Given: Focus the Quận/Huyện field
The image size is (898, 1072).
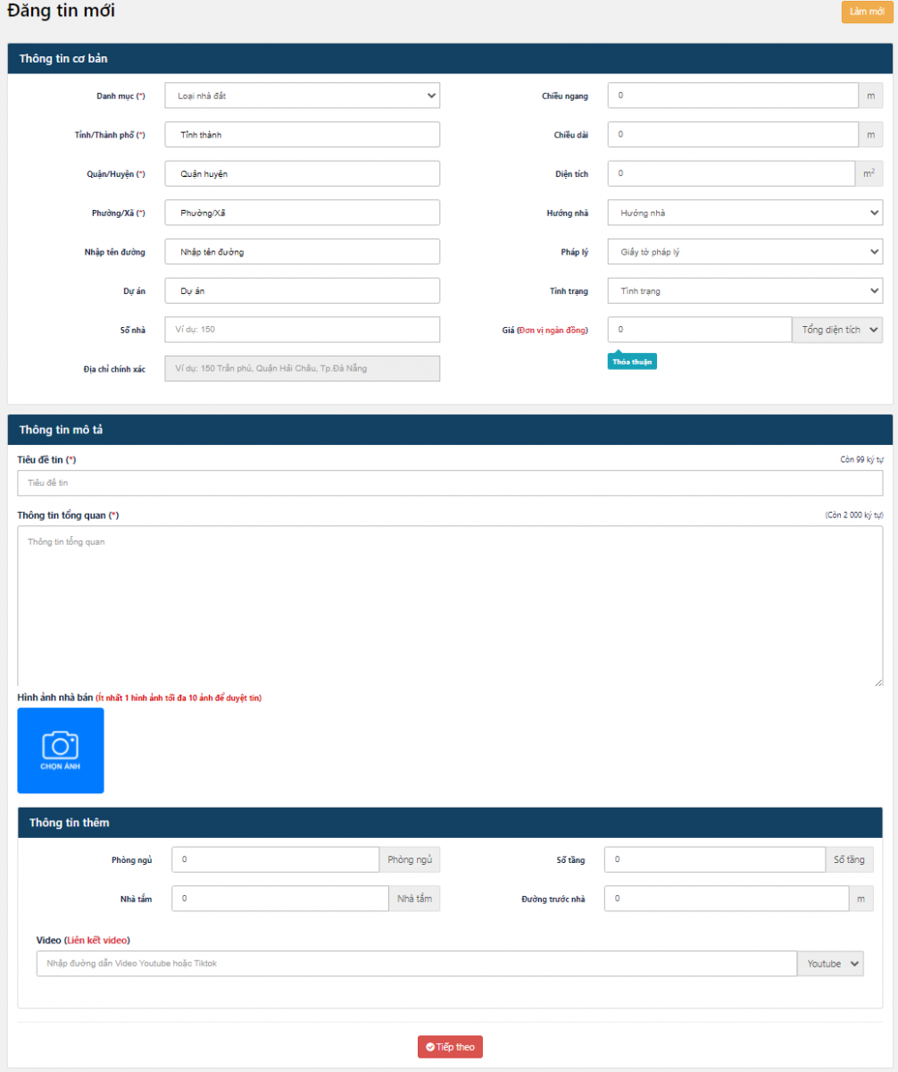Looking at the screenshot, I should (x=302, y=173).
